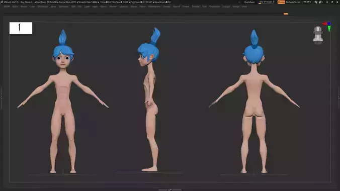Click the XYZ axis orientation gizmo
The image size is (340, 191).
point(327,27)
